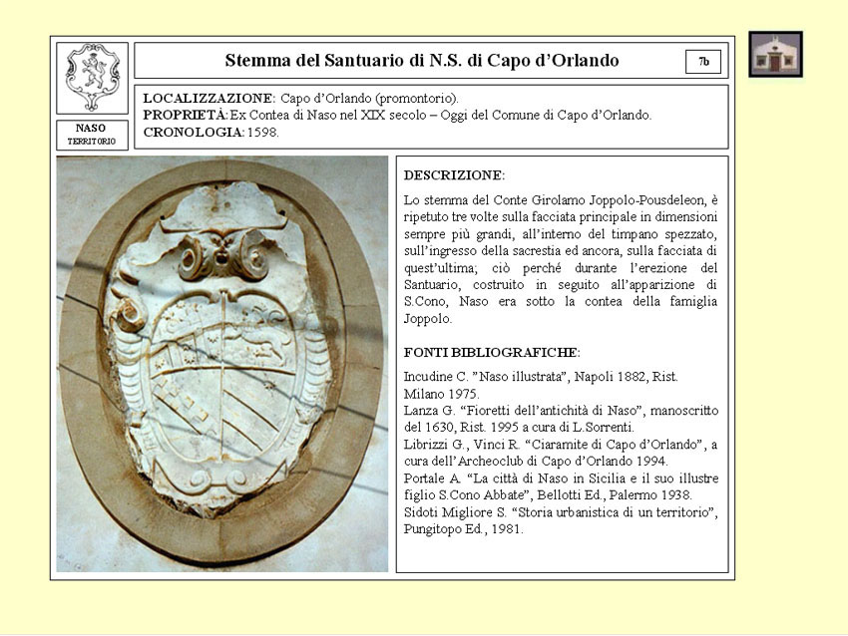848x636 pixels.
Task: Click the 'Lanza G. "Fioretti dell'antichità di Naso"' reference
Action: coord(561,419)
